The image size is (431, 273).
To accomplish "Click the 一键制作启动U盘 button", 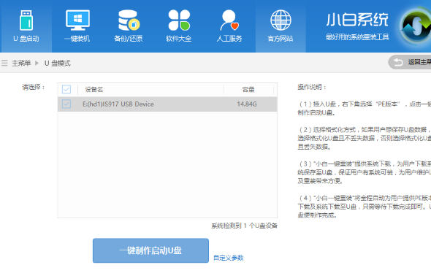I will [x=150, y=250].
